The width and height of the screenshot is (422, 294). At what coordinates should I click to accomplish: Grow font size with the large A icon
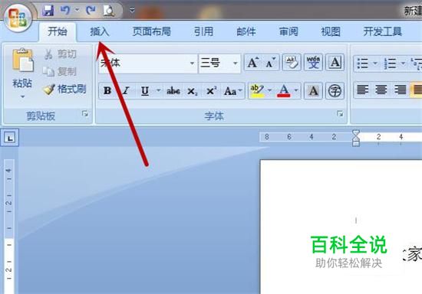(x=253, y=63)
